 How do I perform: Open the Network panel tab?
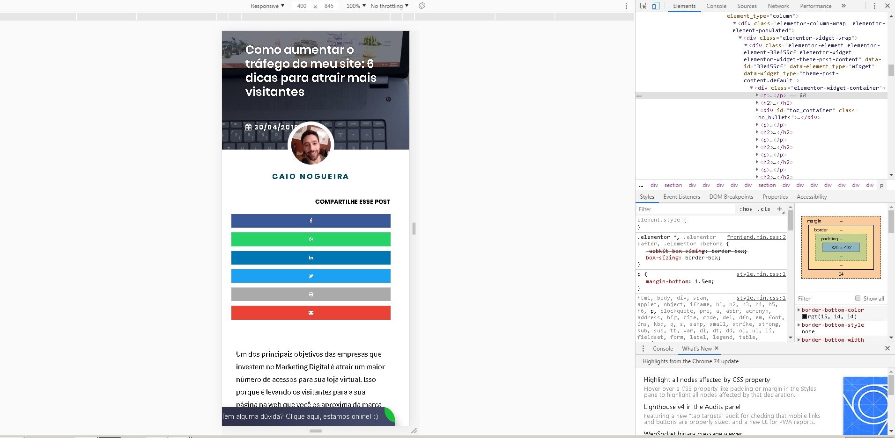click(x=779, y=6)
